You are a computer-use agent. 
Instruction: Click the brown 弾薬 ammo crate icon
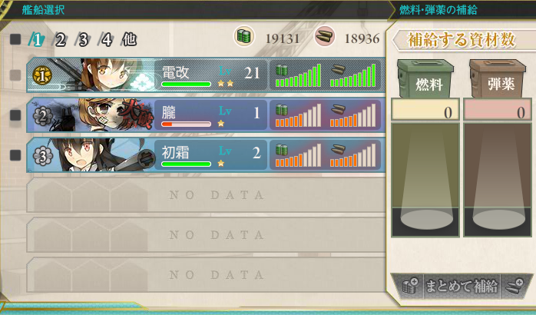[x=498, y=78]
